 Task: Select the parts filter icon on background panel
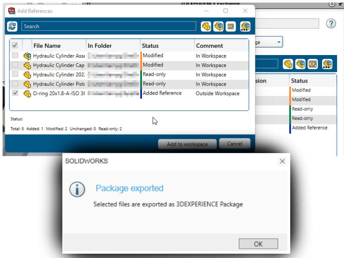[287, 64]
